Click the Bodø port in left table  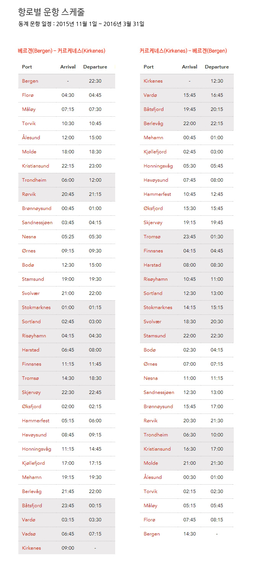(x=28, y=265)
